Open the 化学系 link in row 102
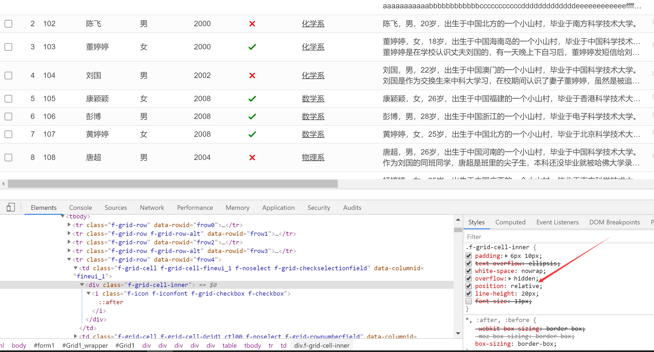The height and width of the screenshot is (352, 654). click(313, 24)
